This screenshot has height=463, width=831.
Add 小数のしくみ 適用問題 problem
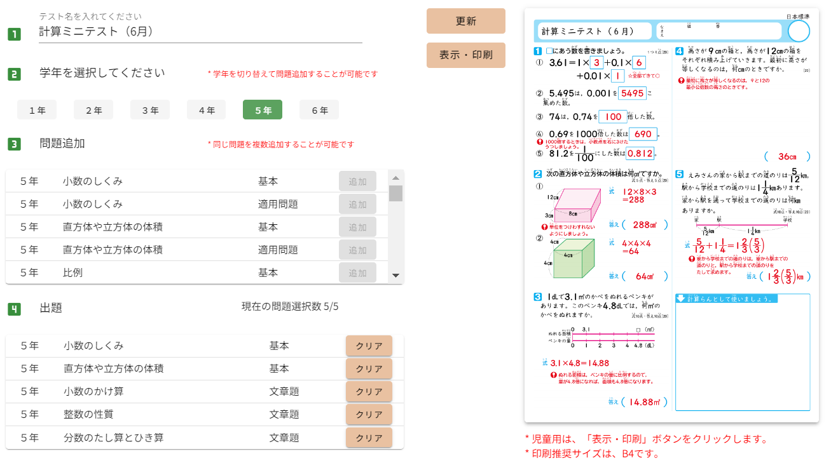click(357, 205)
